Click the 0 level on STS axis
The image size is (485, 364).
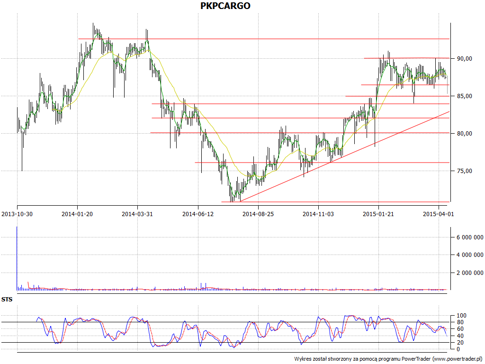[x=458, y=349]
